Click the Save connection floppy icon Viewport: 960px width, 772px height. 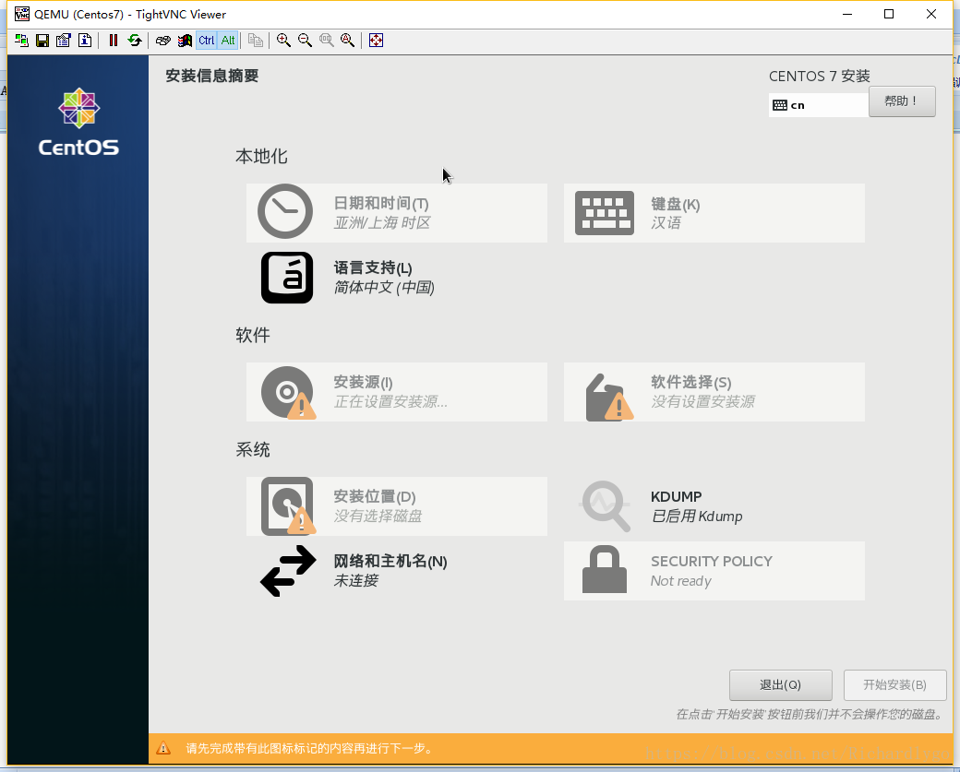click(42, 41)
